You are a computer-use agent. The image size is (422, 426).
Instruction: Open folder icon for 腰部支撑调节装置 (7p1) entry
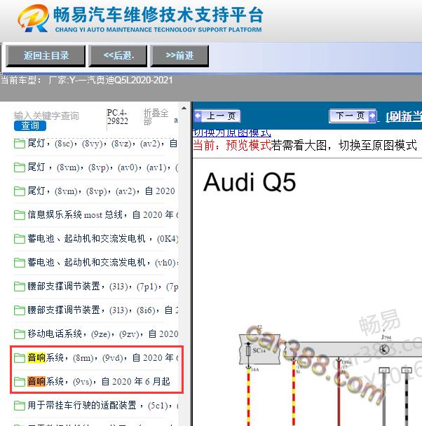(20, 287)
